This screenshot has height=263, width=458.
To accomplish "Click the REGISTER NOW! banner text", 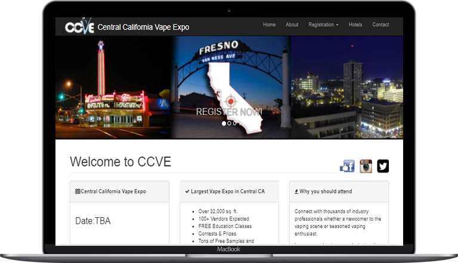I will 229,112.
